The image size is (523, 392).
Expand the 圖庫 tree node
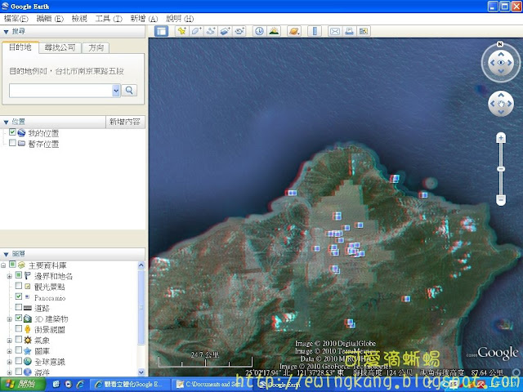9,351
